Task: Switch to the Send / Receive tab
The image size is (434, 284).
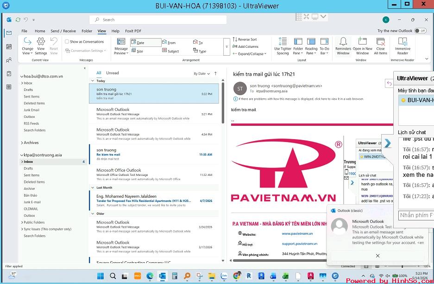Action: (63, 31)
